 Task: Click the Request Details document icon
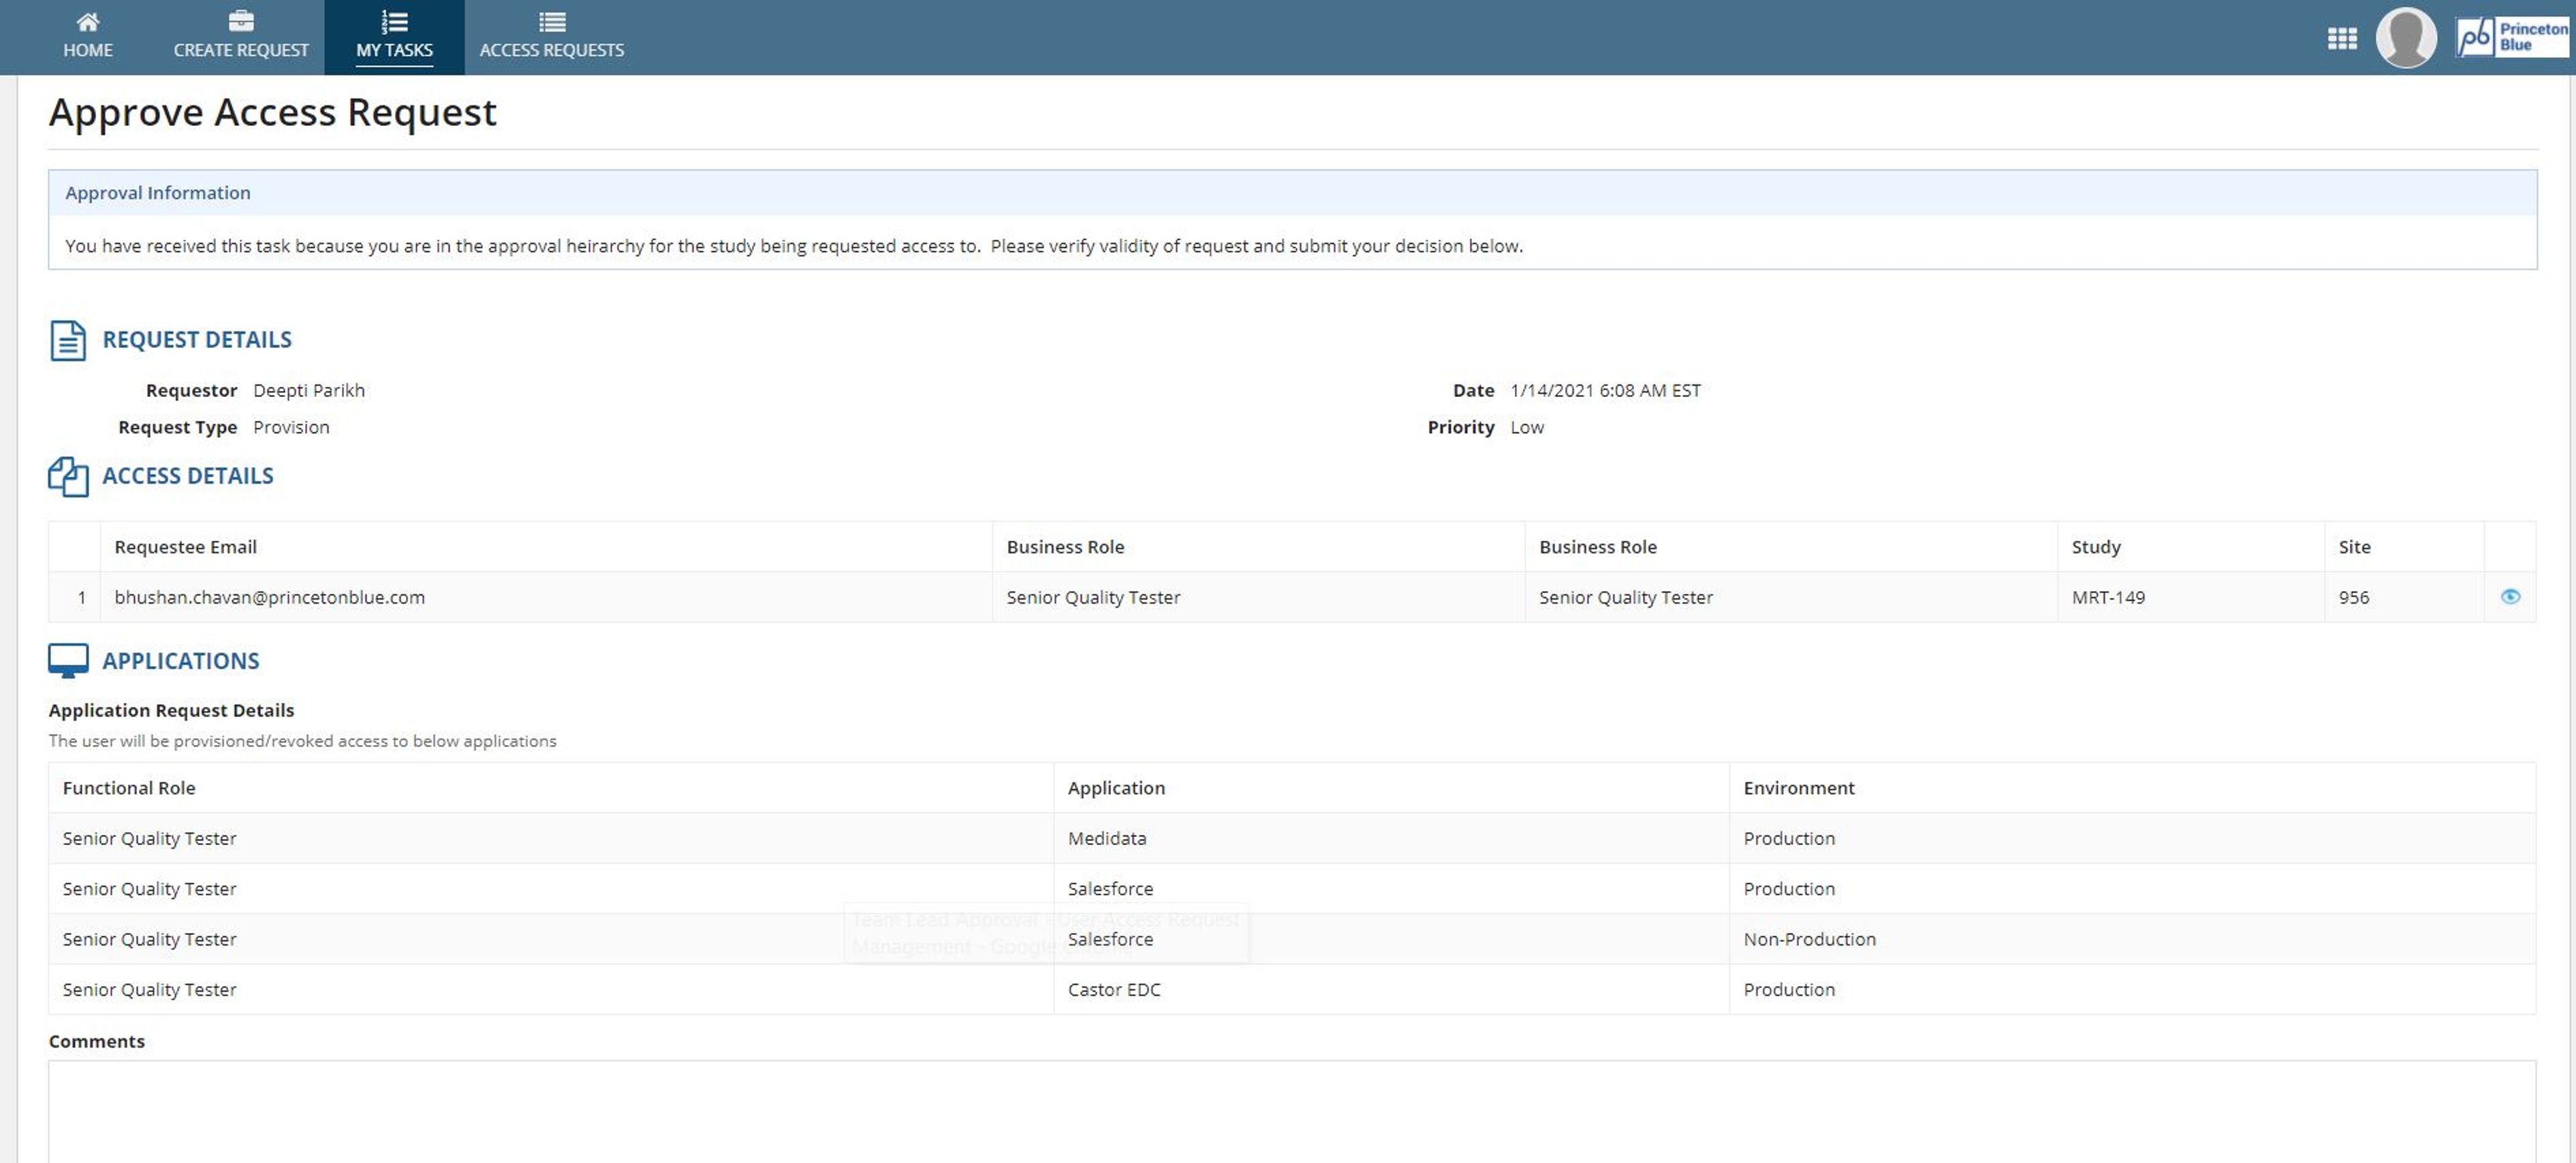68,340
